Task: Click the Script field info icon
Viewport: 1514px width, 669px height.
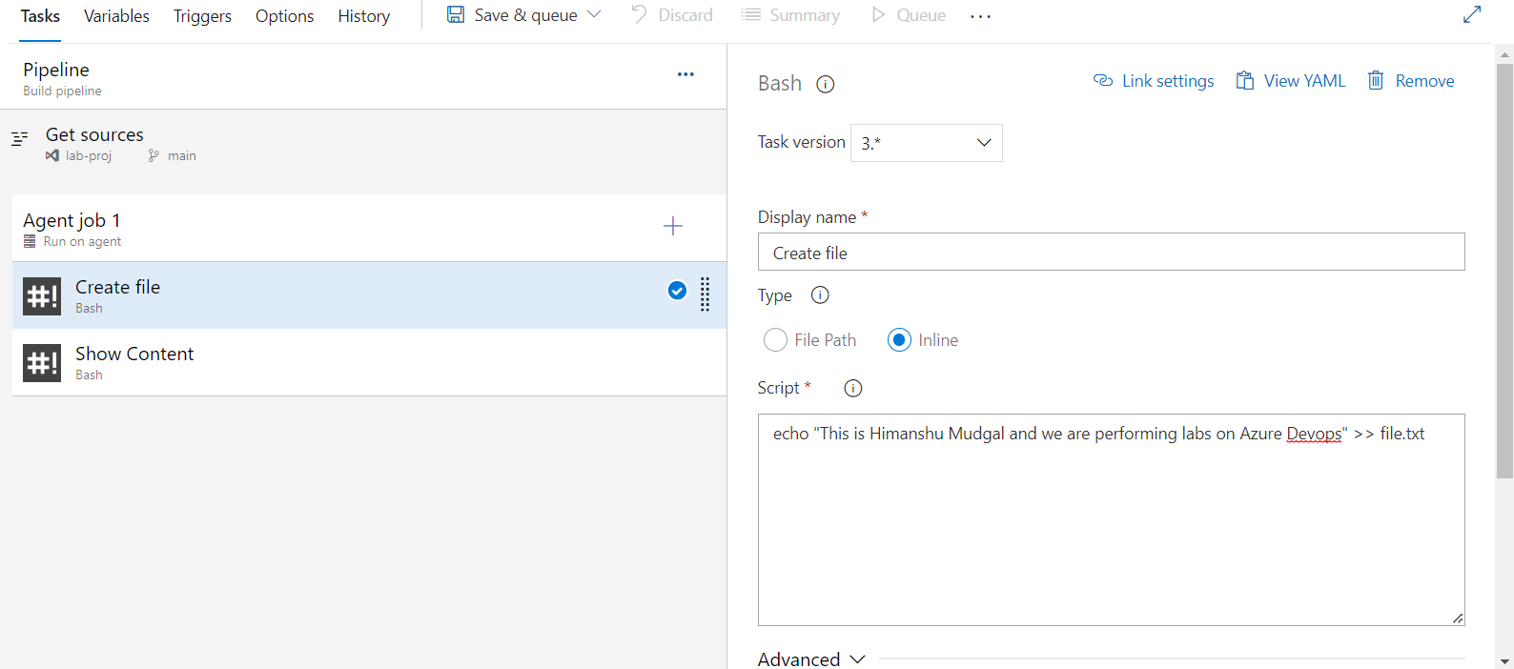Action: point(853,388)
